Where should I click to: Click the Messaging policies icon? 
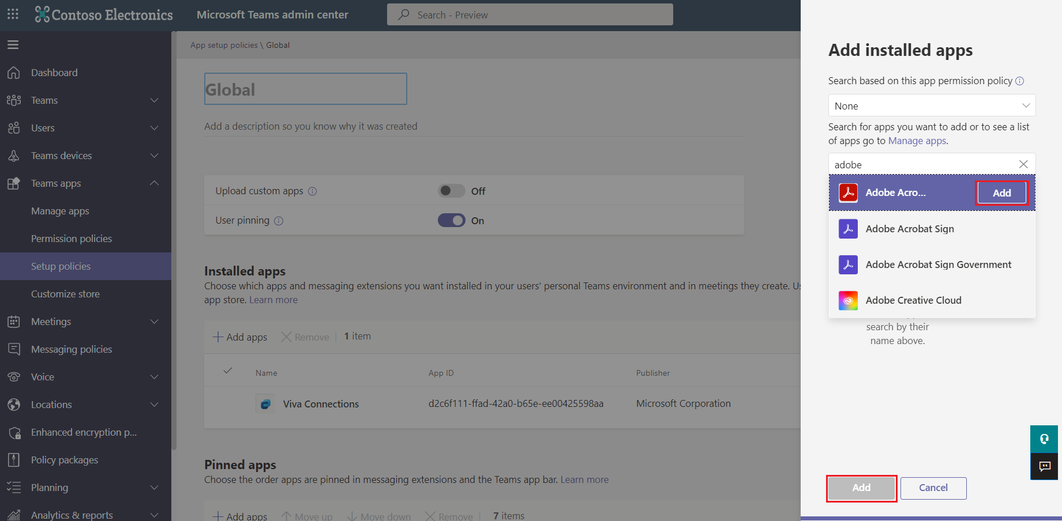click(x=14, y=349)
